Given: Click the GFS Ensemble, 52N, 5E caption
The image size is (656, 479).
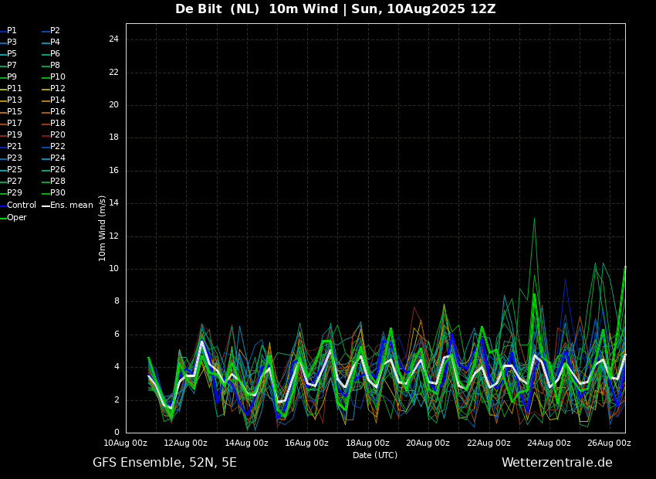Looking at the screenshot, I should [x=164, y=463].
